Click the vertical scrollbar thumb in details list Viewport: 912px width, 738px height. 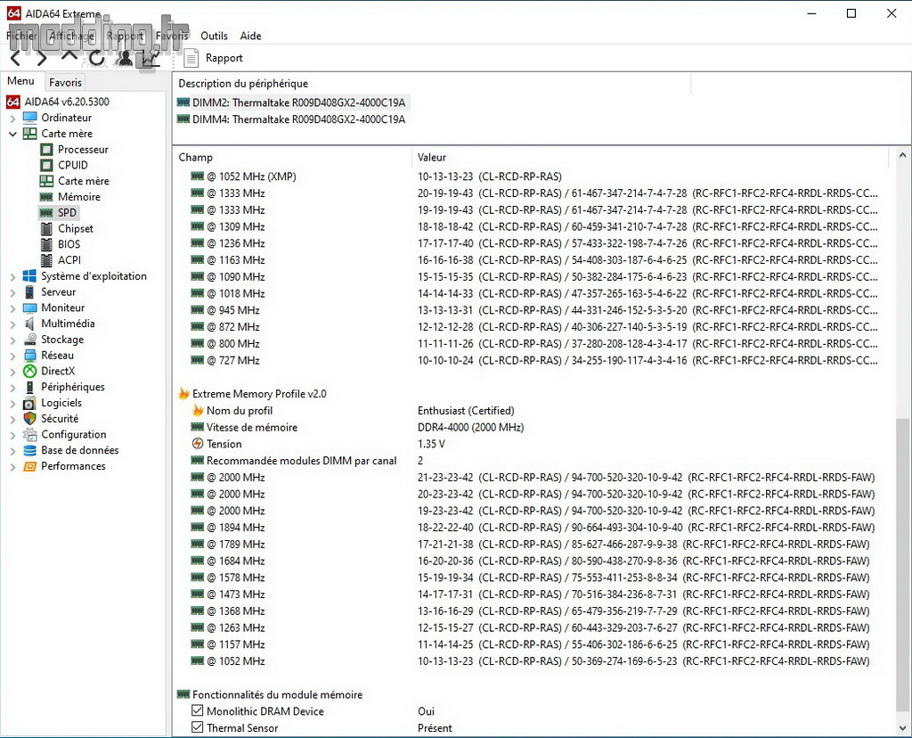[902, 564]
